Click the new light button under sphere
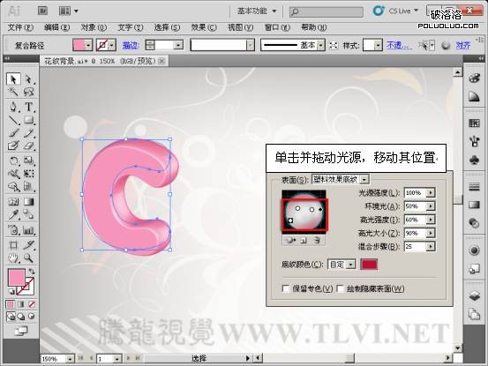Screen dimensions: 488x366 point(304,241)
